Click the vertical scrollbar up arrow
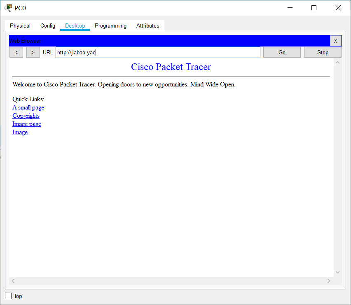The image size is (351, 305). pyautogui.click(x=337, y=63)
